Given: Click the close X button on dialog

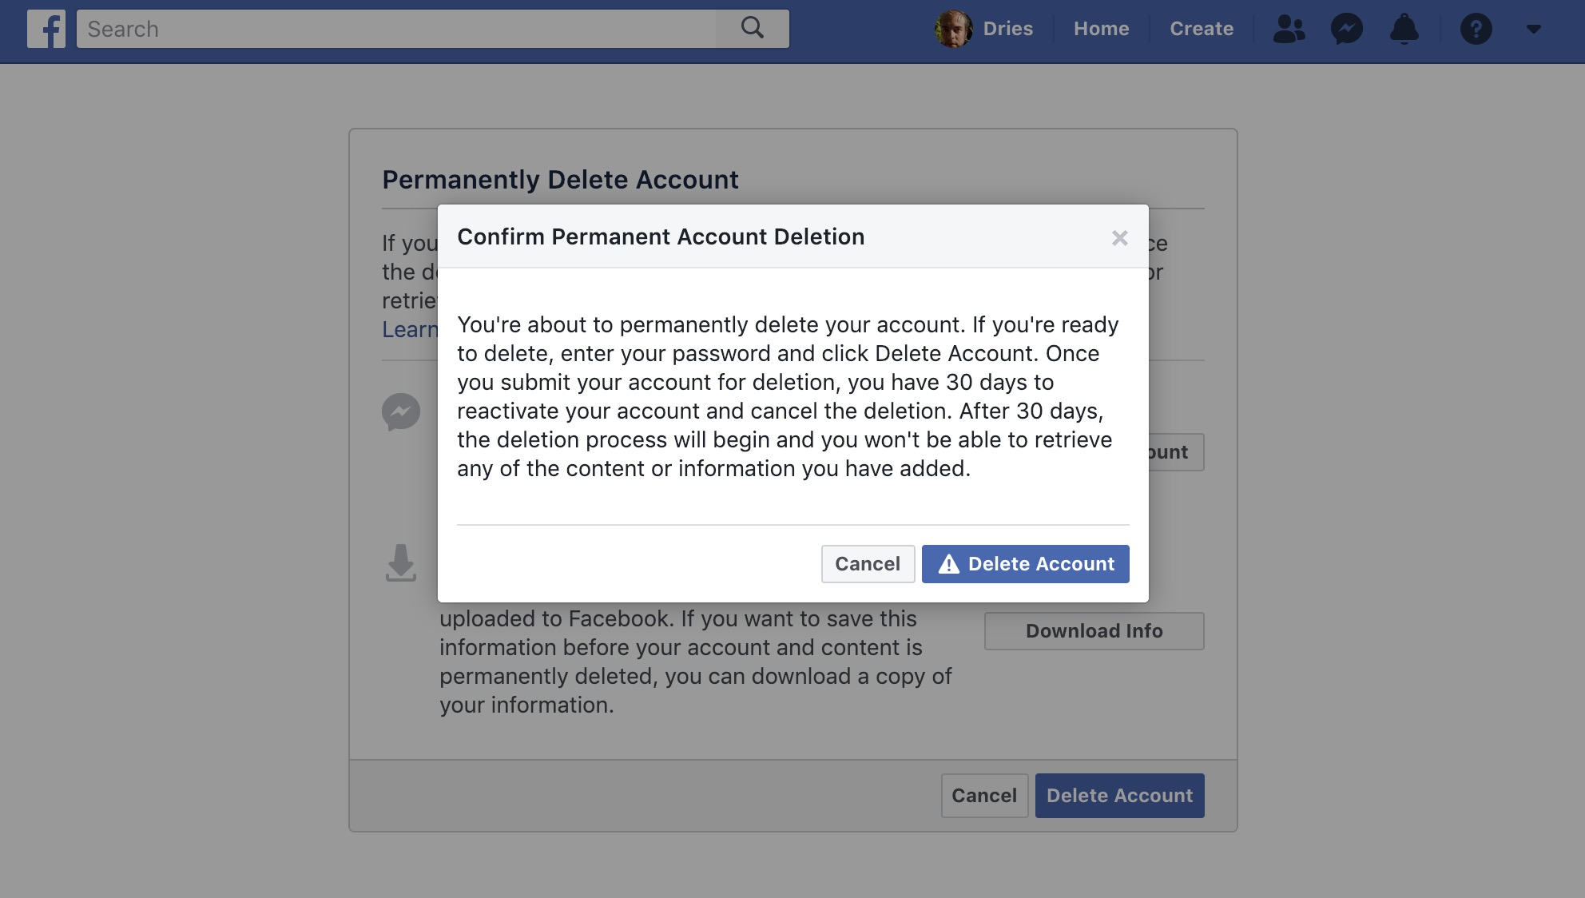Looking at the screenshot, I should (x=1118, y=237).
